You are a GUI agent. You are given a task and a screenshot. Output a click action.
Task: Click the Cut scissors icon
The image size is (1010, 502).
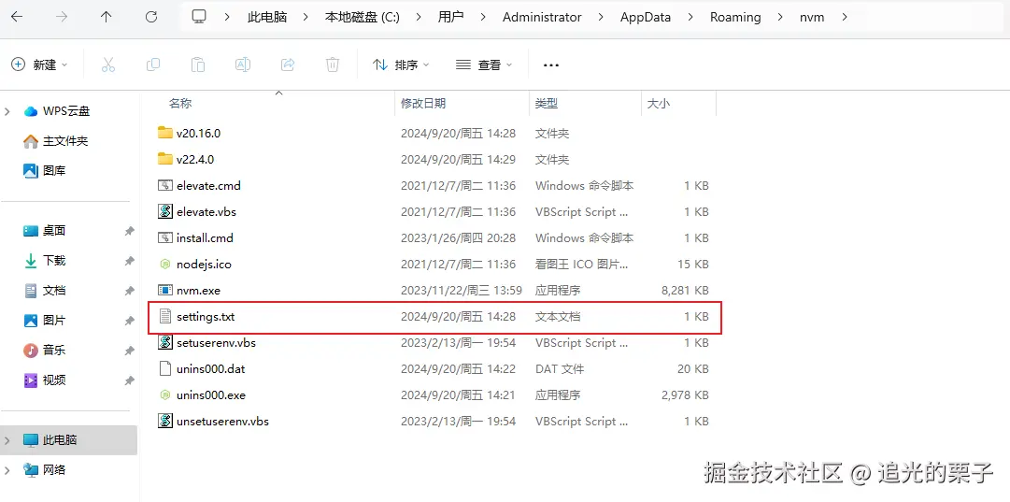point(108,65)
